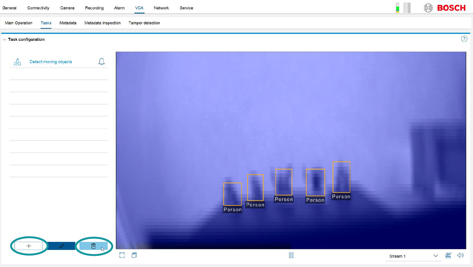Click the alarm bell icon beside the task
The height and width of the screenshot is (267, 473).
point(101,62)
